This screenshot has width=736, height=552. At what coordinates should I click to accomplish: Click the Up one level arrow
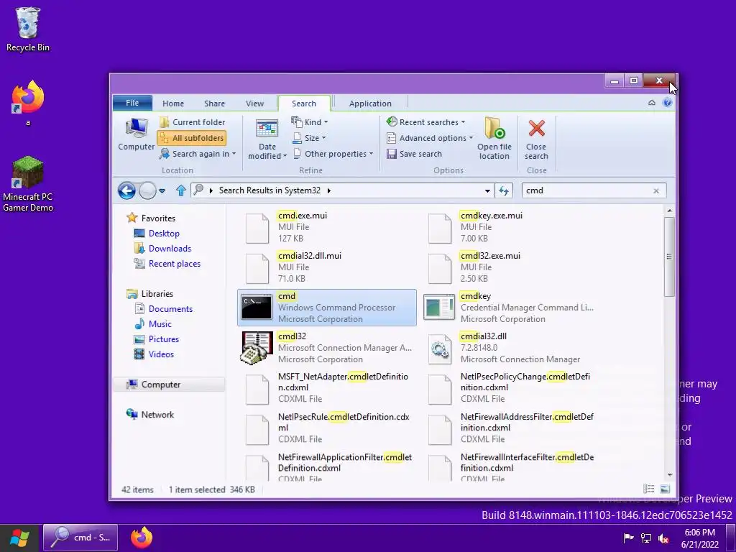(x=180, y=190)
